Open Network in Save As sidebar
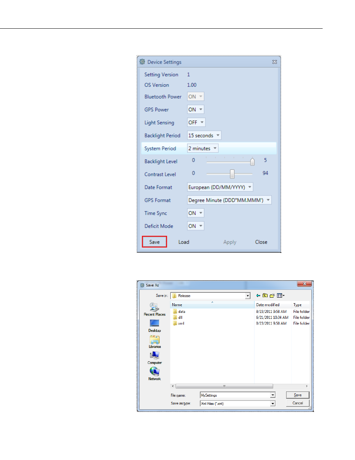The image size is (355, 460). tap(154, 374)
